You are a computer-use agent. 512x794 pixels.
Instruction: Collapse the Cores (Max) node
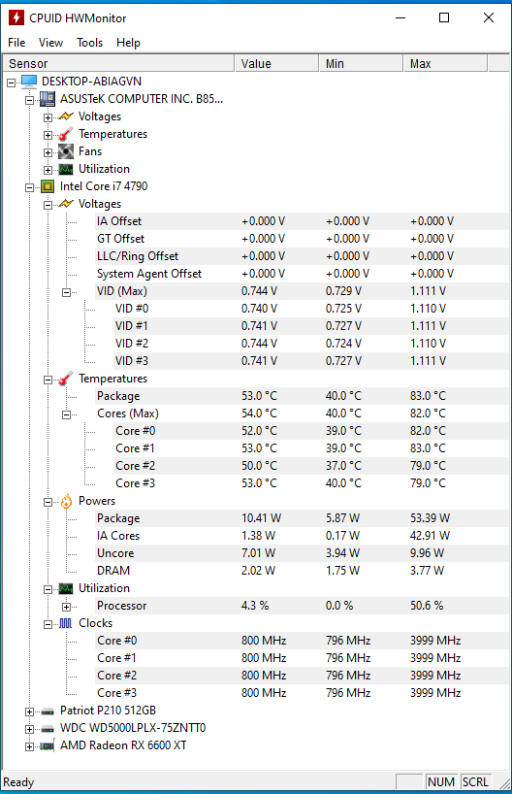click(66, 414)
